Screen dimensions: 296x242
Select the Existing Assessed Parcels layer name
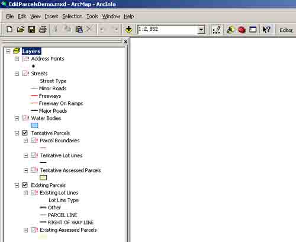coord(68,230)
